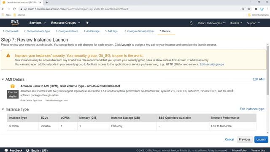This screenshot has width=270, height=152.
Task: Open the notifications bell icon
Action: coord(191,23)
